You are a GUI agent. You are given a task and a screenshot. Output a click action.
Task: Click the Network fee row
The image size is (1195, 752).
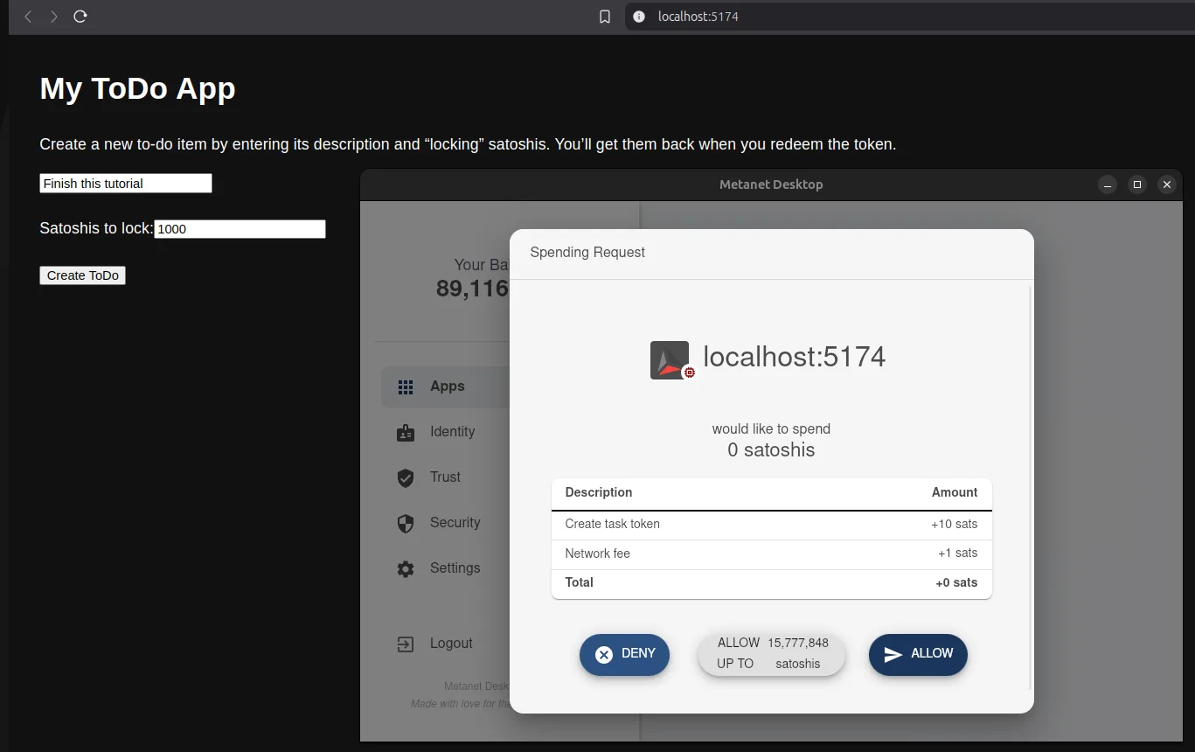[x=772, y=554]
